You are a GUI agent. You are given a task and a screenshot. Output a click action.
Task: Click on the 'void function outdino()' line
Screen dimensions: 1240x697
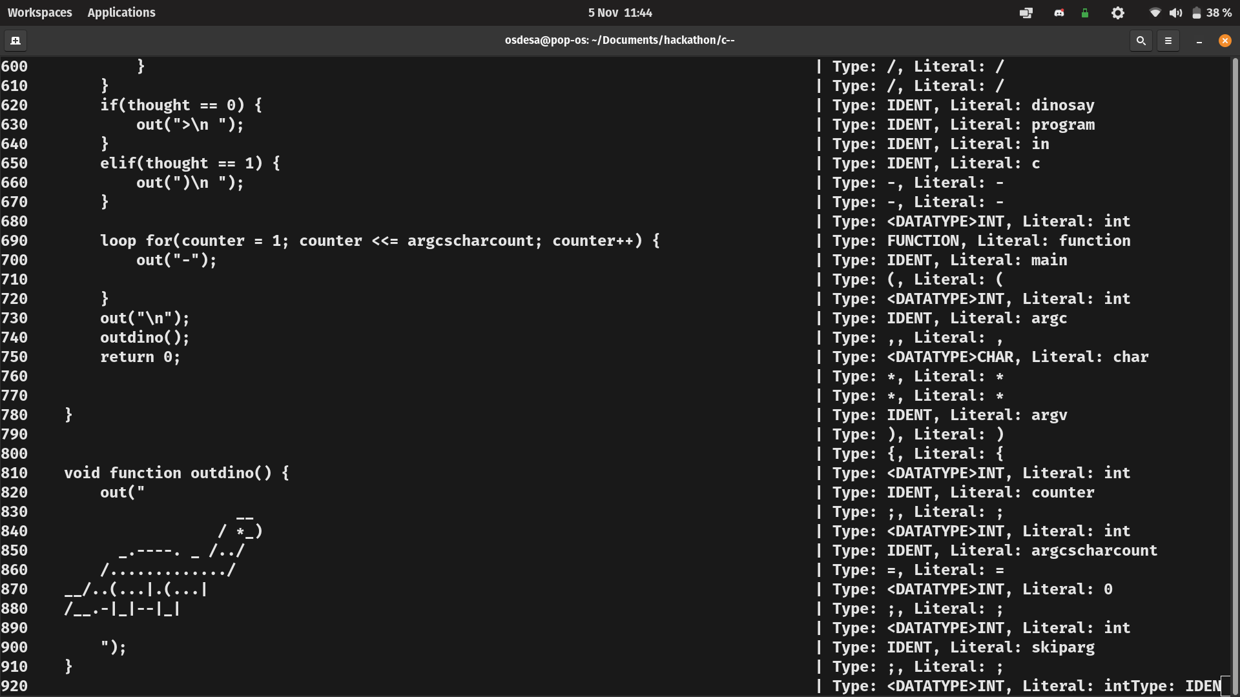tap(176, 473)
